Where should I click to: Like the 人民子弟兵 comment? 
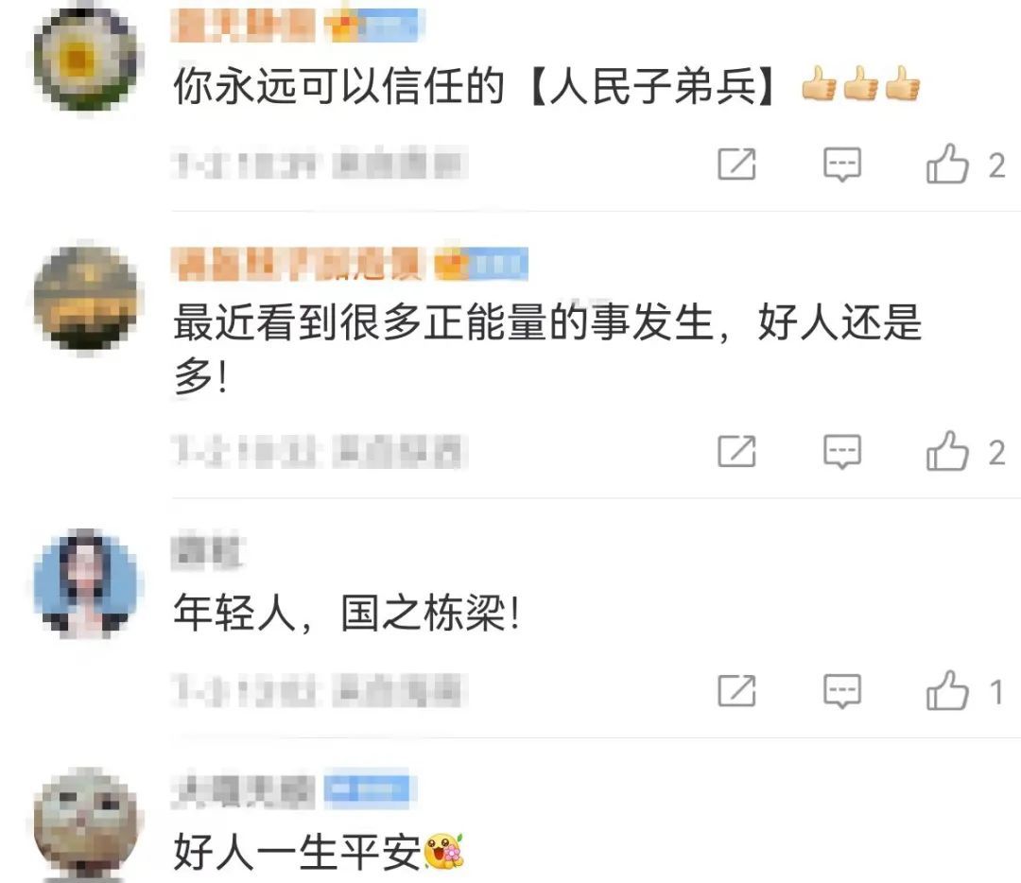click(x=947, y=163)
